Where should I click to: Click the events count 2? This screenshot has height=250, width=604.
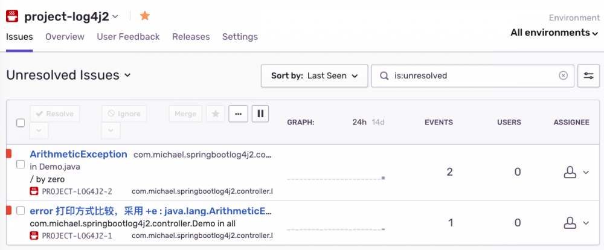(449, 172)
